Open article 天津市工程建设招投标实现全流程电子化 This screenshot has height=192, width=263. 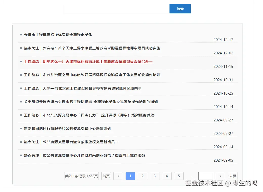(58, 35)
